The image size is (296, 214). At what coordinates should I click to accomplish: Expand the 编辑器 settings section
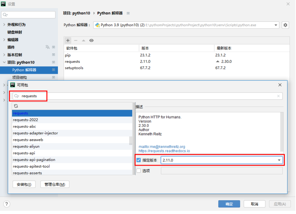point(4,40)
